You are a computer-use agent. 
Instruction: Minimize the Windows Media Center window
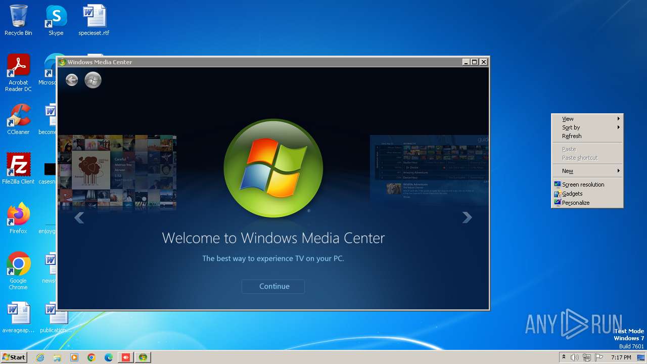tap(466, 62)
